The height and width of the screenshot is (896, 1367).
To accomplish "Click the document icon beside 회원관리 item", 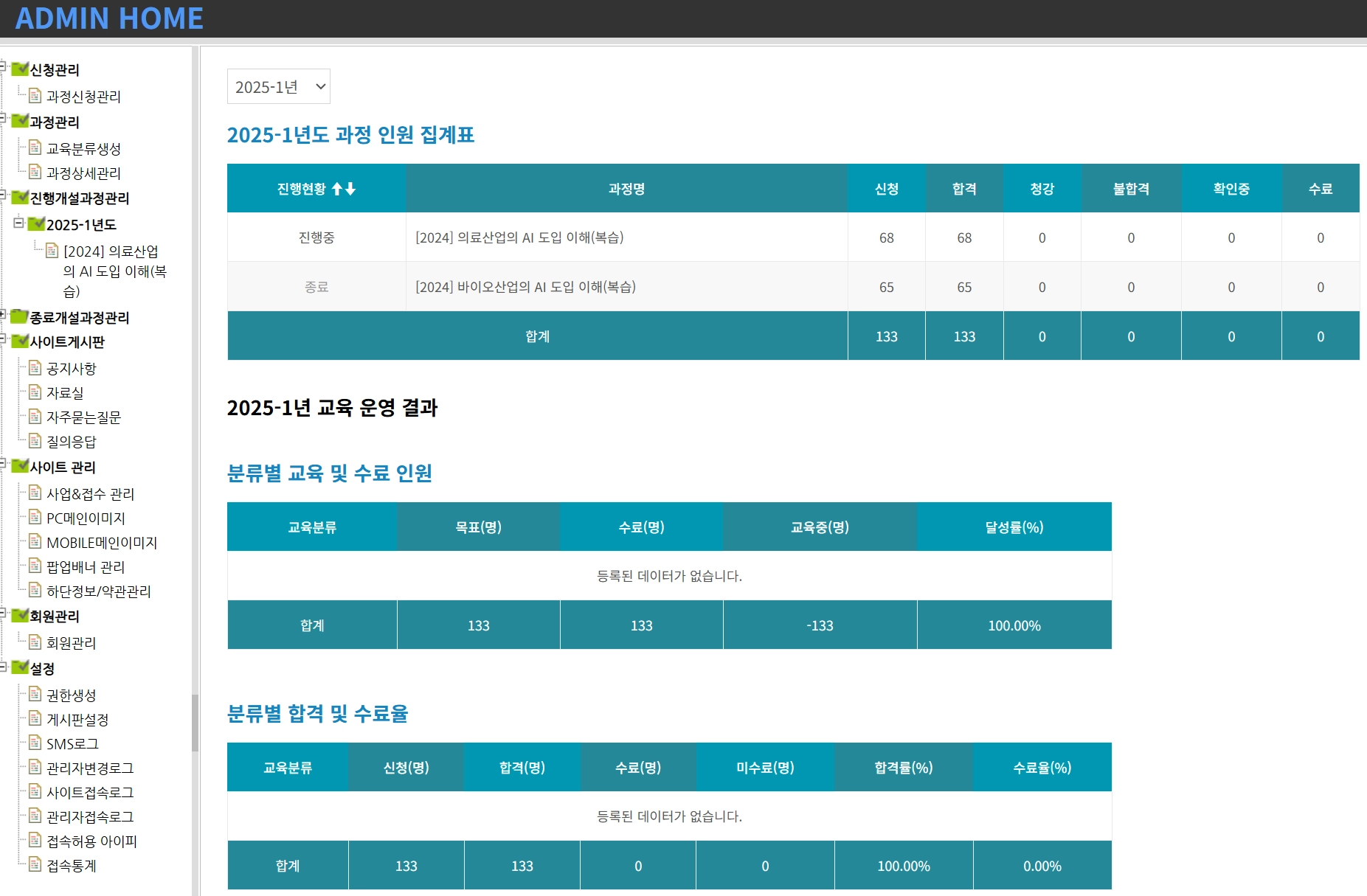I will coord(35,642).
